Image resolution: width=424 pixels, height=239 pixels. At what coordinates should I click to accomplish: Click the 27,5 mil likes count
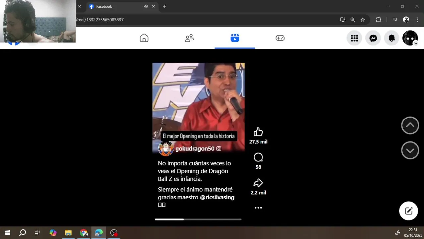258,142
